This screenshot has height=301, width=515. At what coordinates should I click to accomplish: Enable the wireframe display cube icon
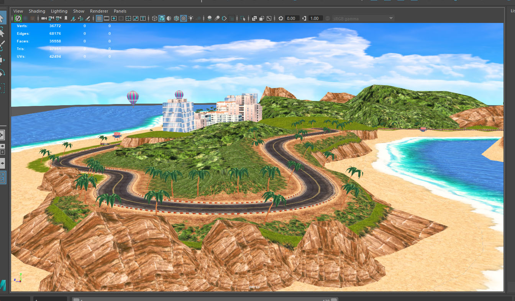tap(154, 18)
